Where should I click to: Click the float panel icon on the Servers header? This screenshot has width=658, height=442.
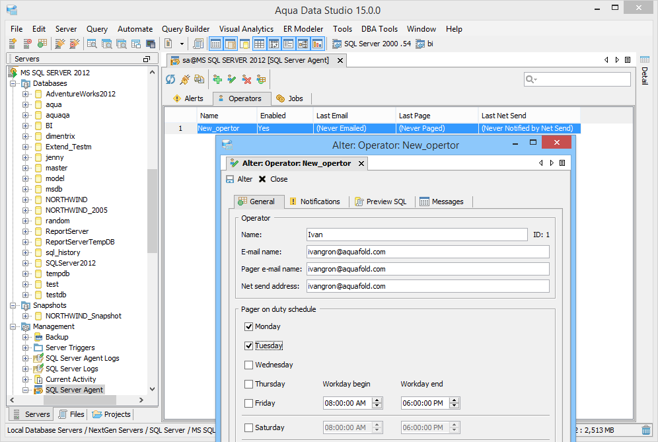(x=147, y=59)
